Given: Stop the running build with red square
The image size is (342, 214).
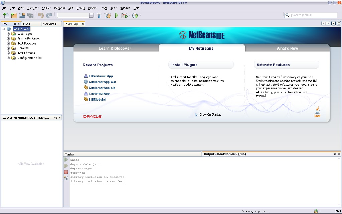Looking at the screenshot, I should 66,172.
